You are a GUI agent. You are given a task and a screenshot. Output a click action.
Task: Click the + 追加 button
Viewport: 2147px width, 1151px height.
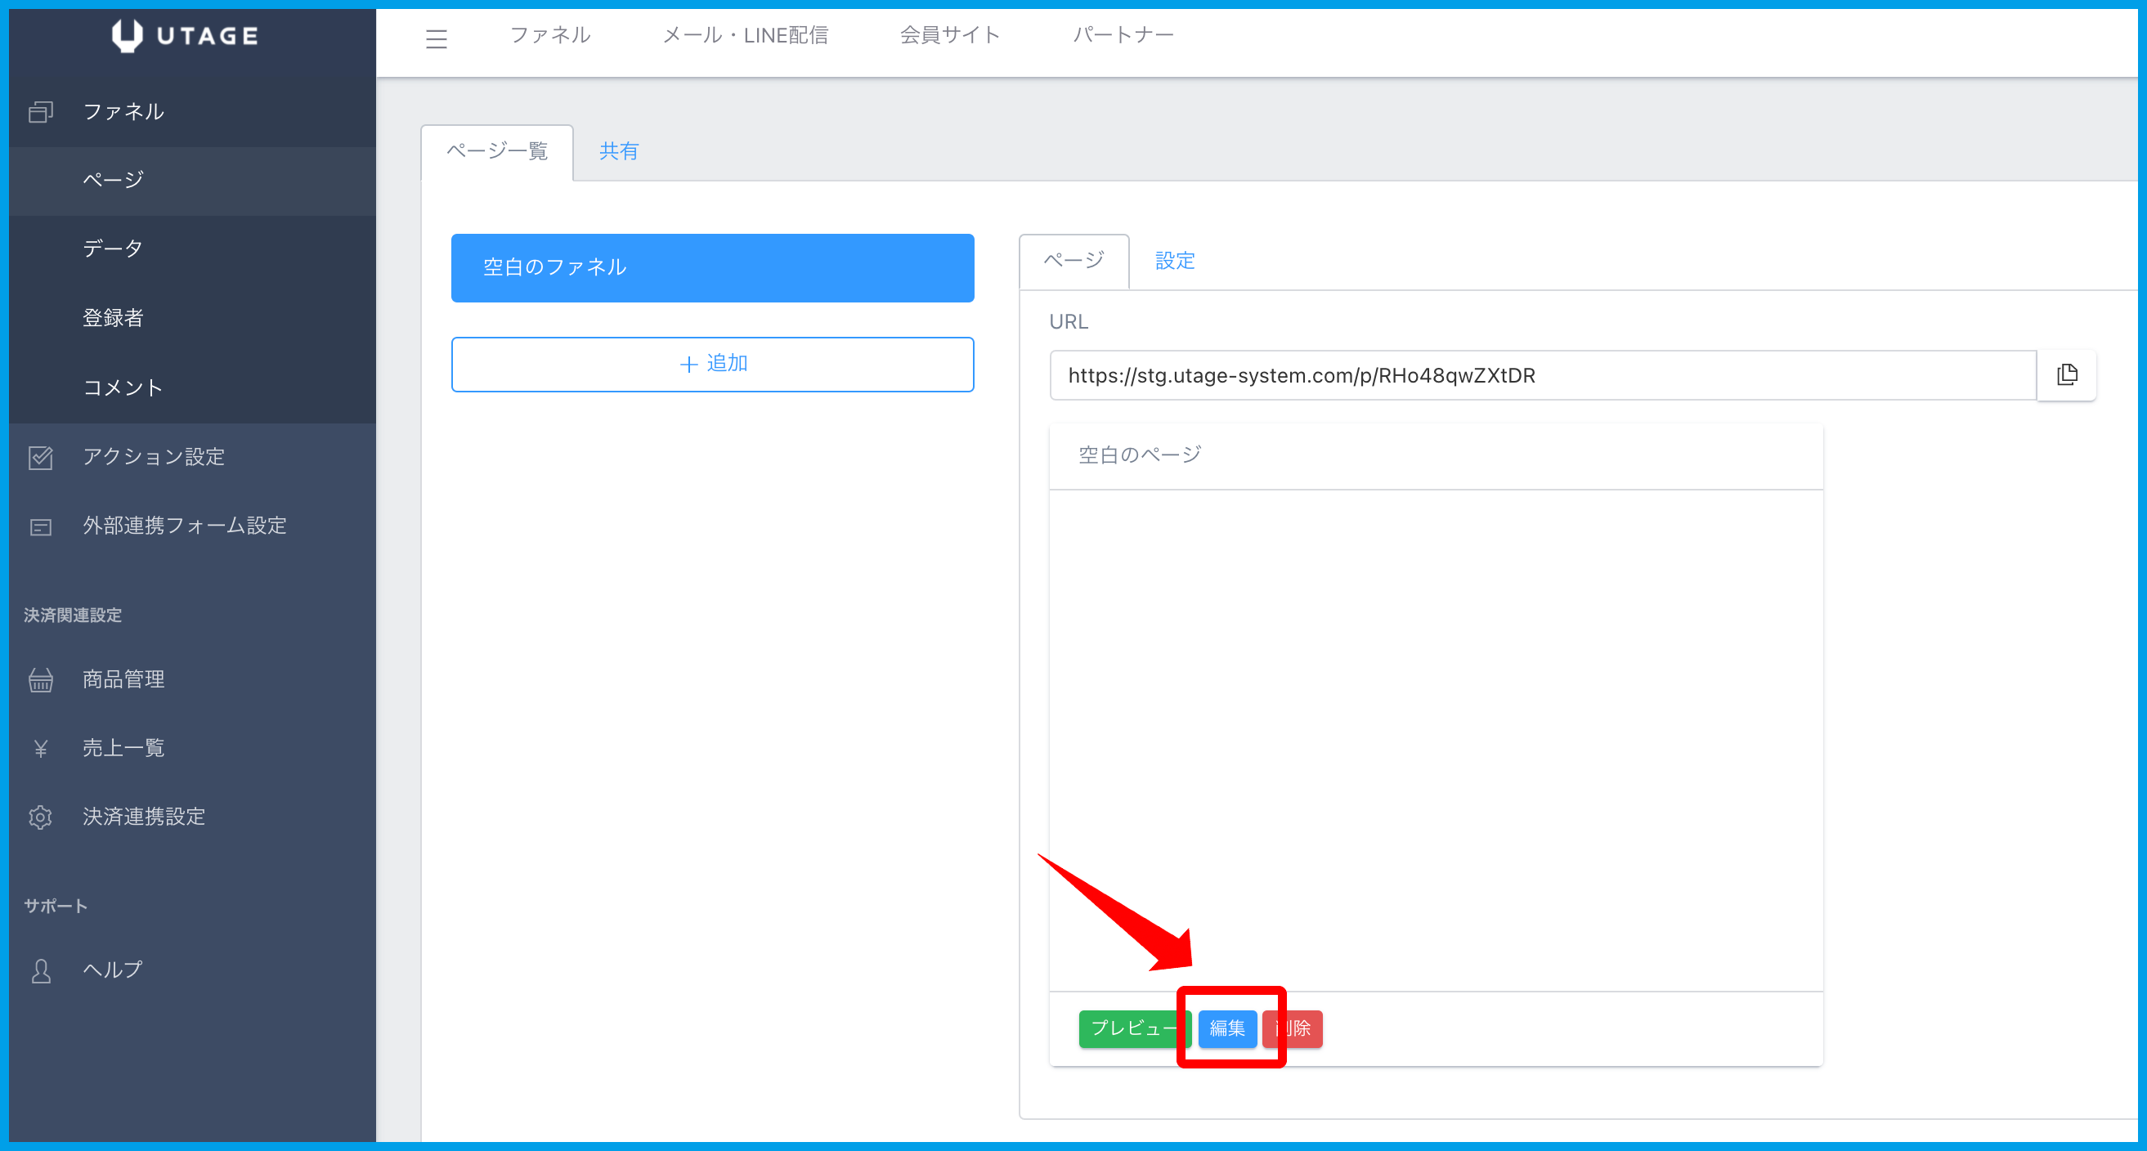click(713, 365)
